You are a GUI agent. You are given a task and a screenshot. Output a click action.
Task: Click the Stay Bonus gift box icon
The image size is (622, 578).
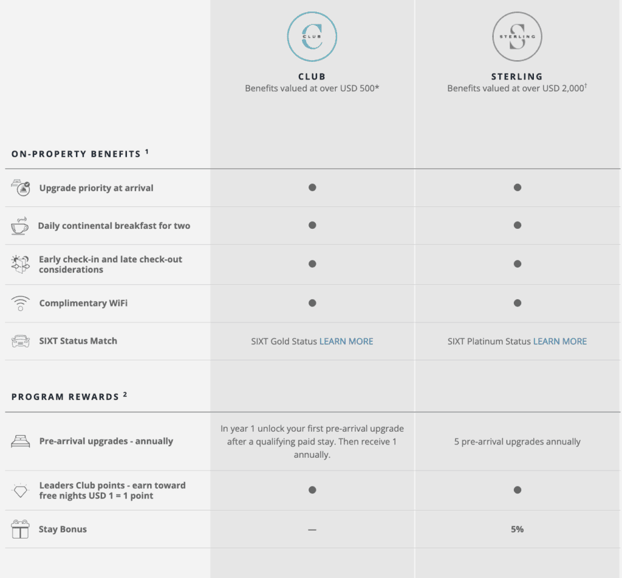tap(20, 529)
